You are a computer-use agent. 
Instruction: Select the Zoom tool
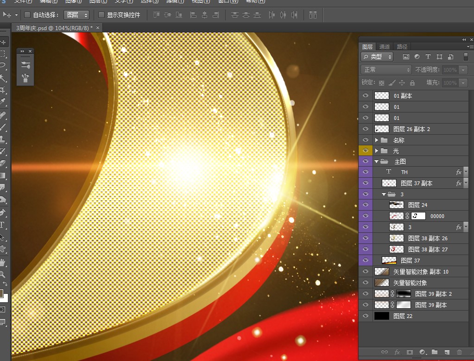[2, 274]
